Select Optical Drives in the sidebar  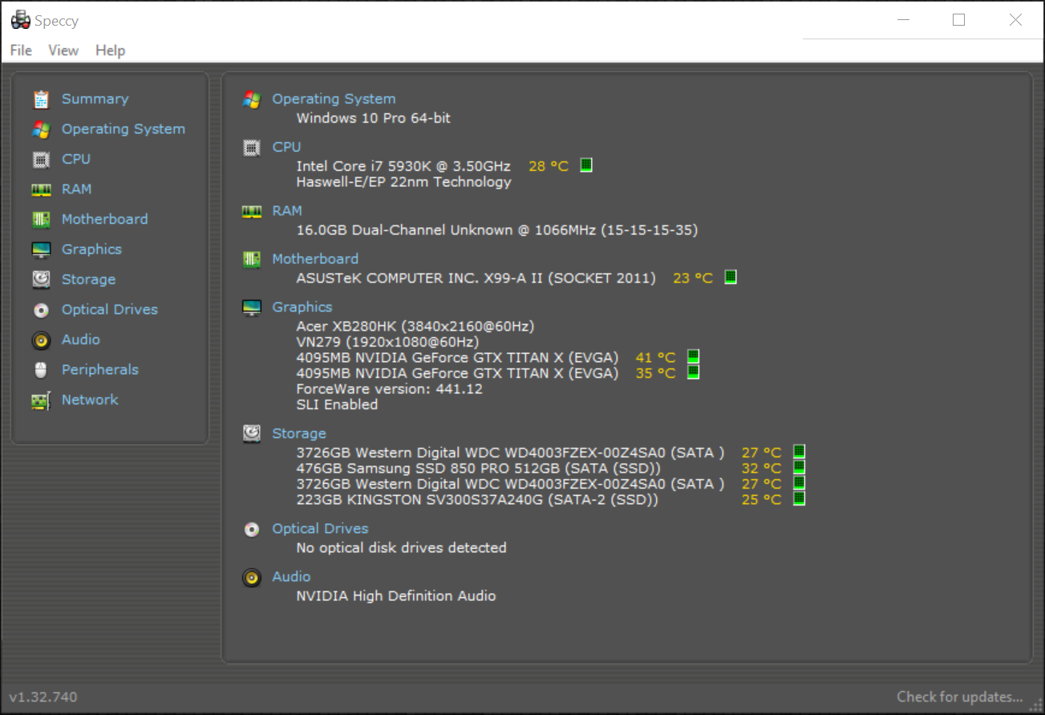point(110,310)
